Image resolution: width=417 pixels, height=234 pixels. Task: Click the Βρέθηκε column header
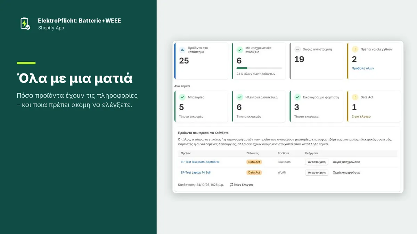(x=284, y=153)
